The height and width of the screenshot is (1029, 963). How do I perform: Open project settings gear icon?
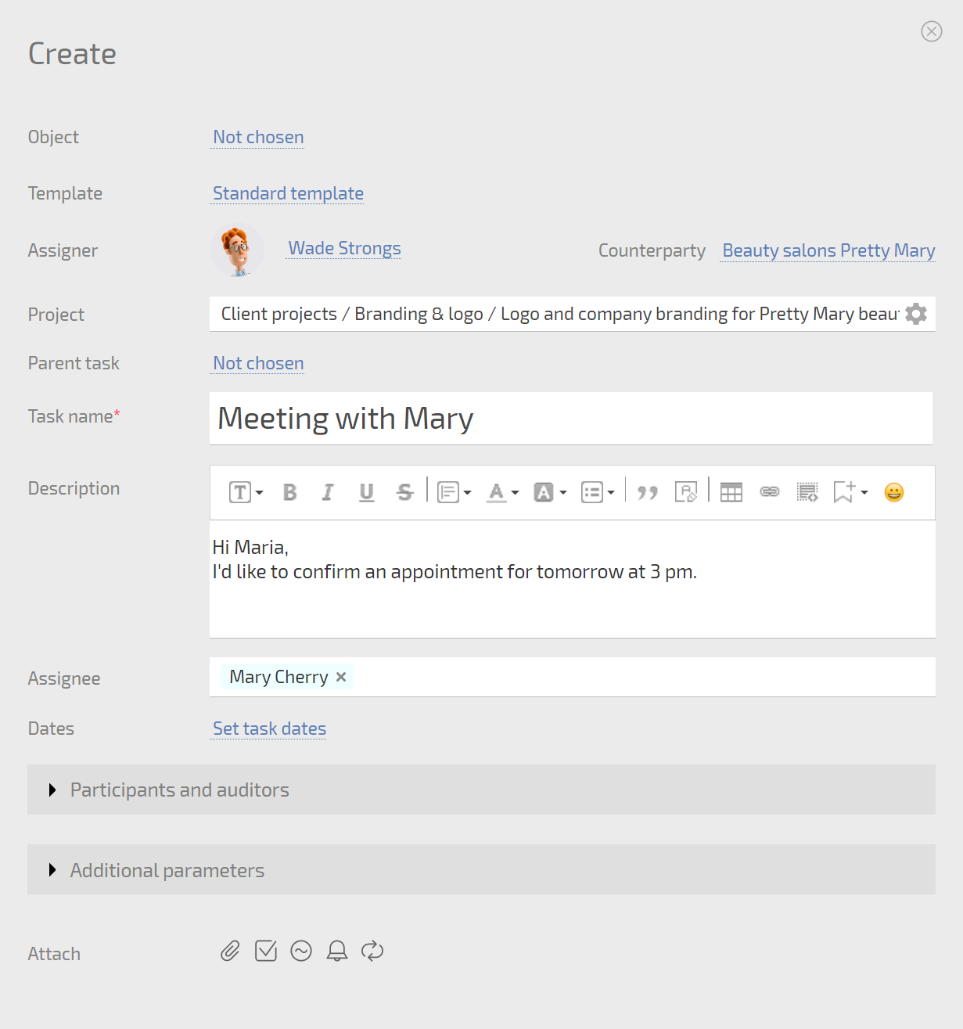coord(916,314)
